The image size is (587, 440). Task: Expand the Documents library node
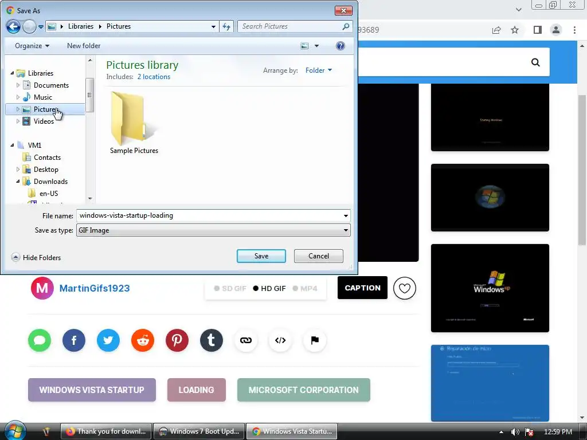click(x=18, y=85)
